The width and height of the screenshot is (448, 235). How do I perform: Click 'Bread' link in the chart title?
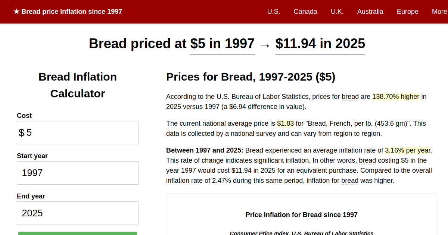[x=312, y=215]
